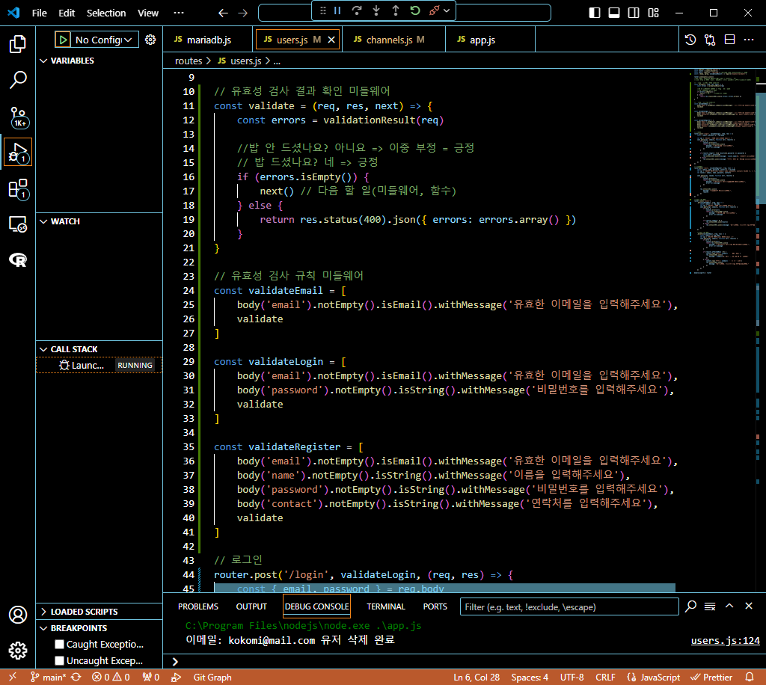Screen dimensions: 766x685
Task: Open the Accounts menu icon
Action: click(18, 614)
